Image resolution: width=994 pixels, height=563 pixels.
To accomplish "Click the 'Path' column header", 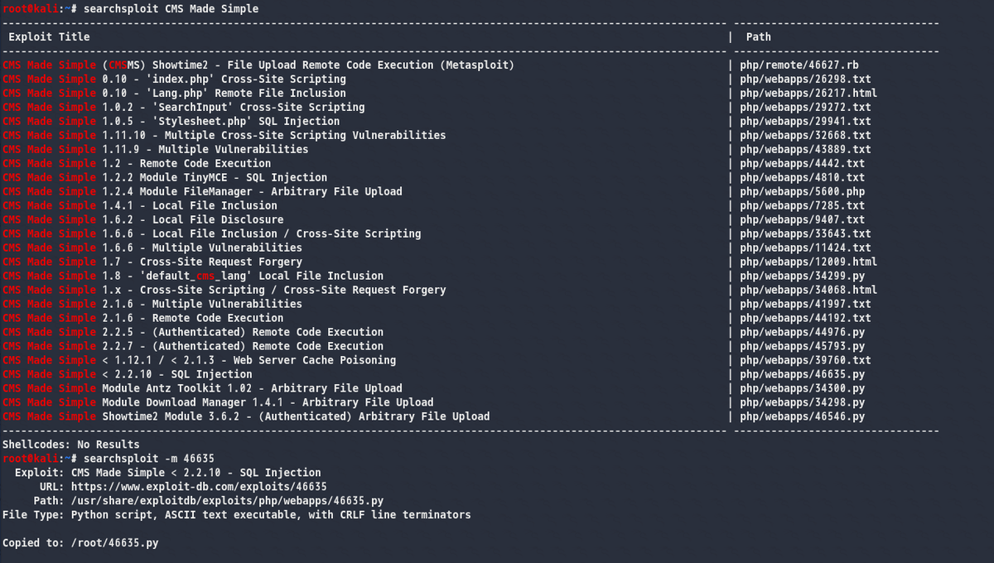I will pos(759,36).
